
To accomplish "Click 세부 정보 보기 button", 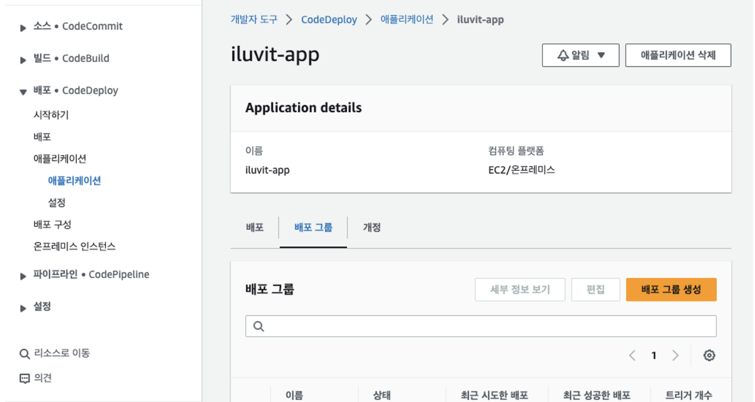I will coord(520,290).
